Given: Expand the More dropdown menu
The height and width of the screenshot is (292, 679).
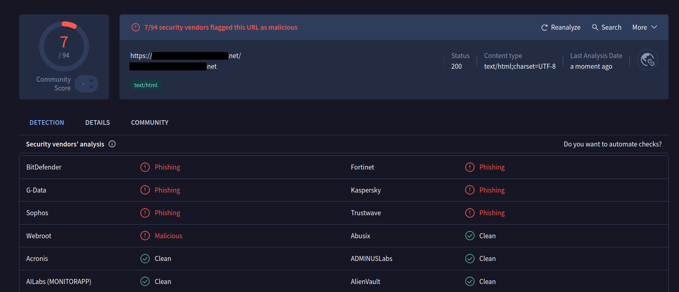Looking at the screenshot, I should (645, 27).
